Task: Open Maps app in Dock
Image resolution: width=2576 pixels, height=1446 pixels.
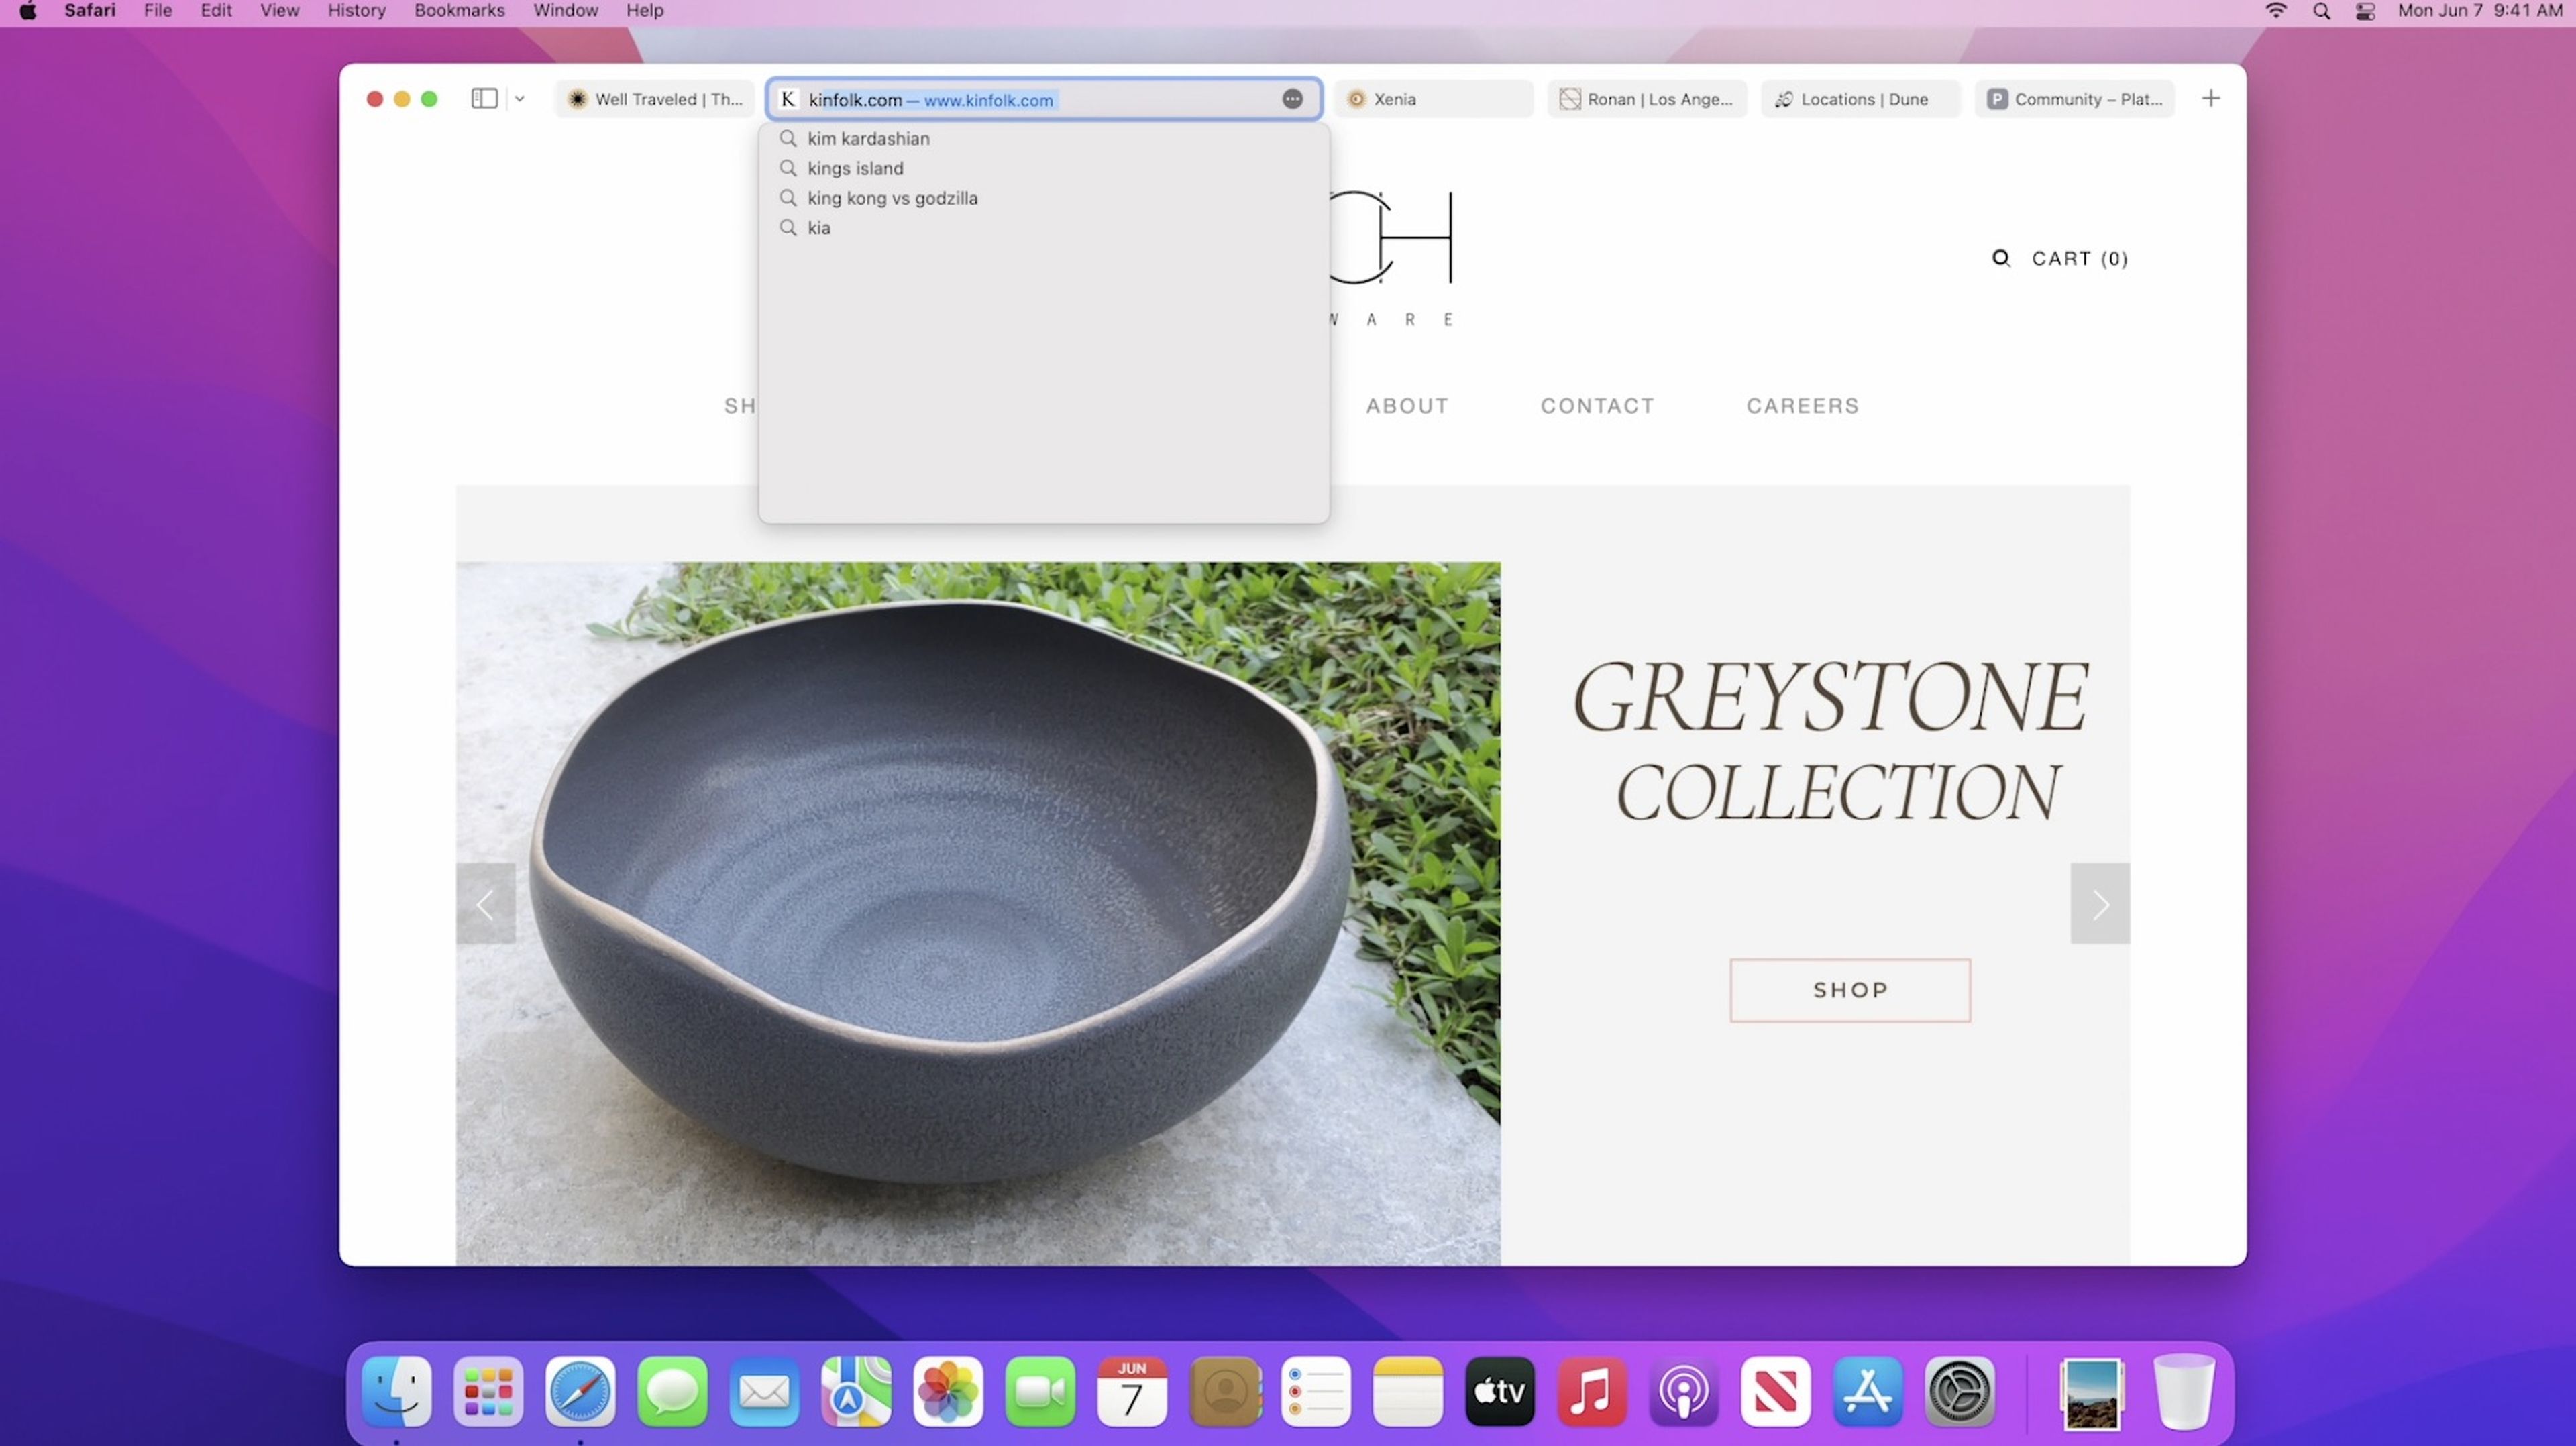Action: tap(856, 1391)
